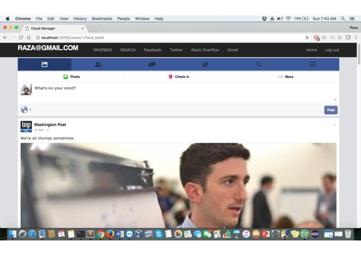Viewport: 361px width, 256px height.
Task: Click the More option with three dots
Action: coord(286,77)
